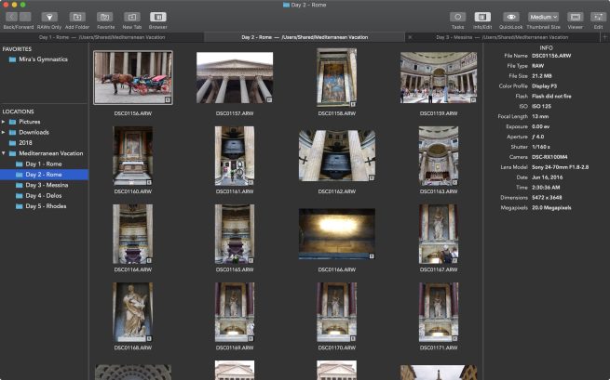Select thumbnail DSC01158.ARW

(x=337, y=78)
